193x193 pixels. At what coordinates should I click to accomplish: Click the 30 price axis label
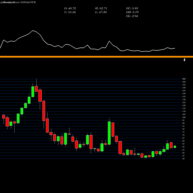183,159
